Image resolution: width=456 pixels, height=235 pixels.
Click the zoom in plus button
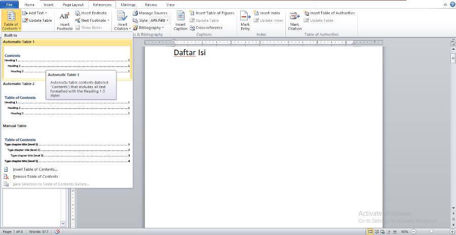(451, 232)
